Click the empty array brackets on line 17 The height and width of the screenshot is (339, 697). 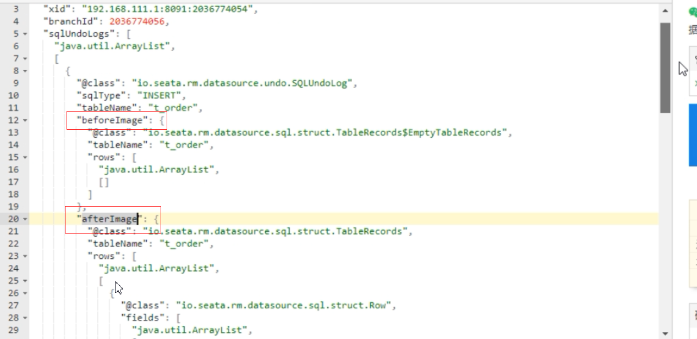click(x=104, y=182)
